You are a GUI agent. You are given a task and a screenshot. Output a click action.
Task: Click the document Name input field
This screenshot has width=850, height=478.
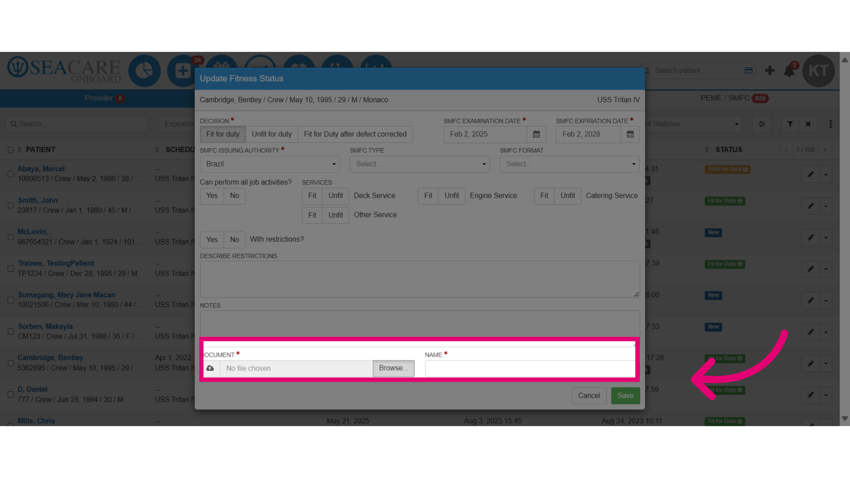[530, 368]
